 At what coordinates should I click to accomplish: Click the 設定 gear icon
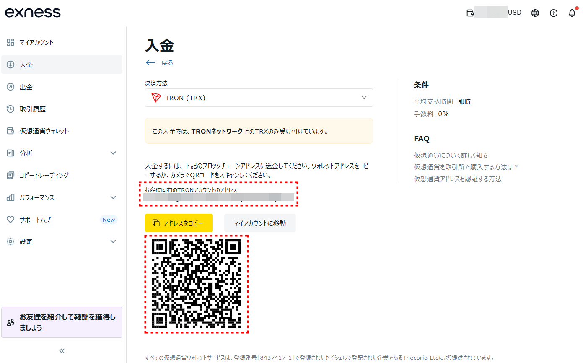tap(11, 241)
